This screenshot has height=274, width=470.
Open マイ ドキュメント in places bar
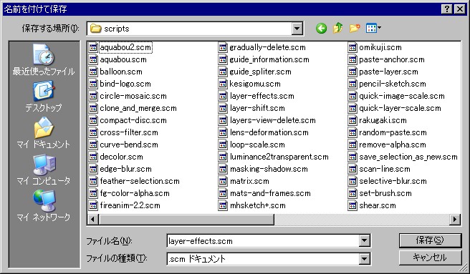click(44, 133)
